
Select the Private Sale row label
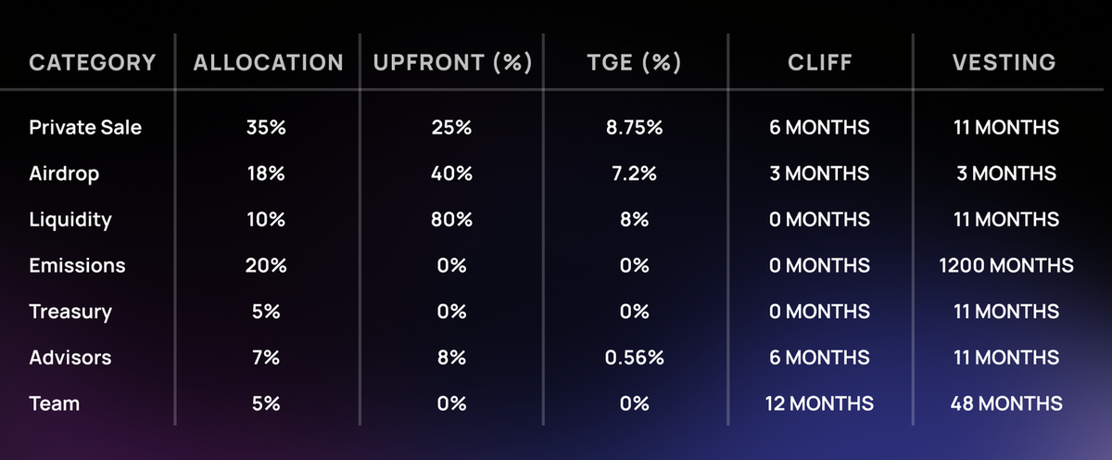tap(85, 127)
